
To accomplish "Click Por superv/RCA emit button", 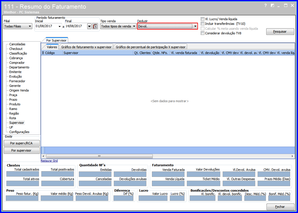I will coord(21,143).
